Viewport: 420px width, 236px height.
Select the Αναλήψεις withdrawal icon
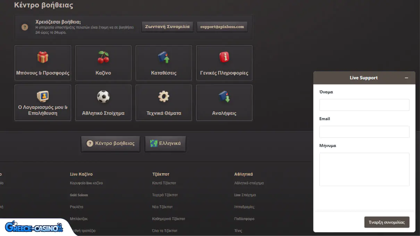[224, 97]
